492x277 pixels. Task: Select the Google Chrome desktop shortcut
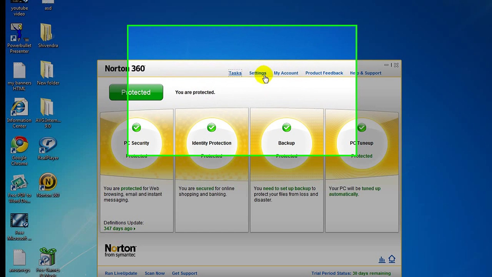coord(19,151)
